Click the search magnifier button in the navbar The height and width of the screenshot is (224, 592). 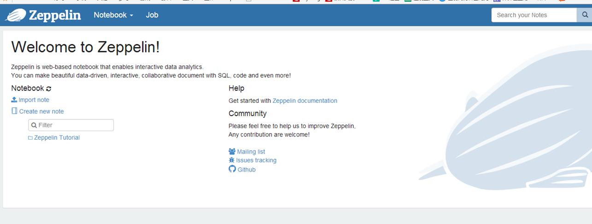(x=585, y=15)
